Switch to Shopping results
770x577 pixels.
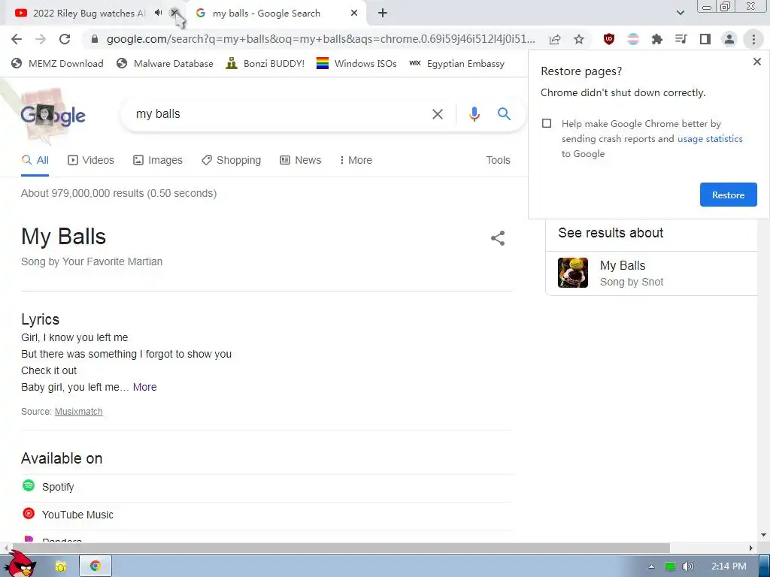(232, 161)
